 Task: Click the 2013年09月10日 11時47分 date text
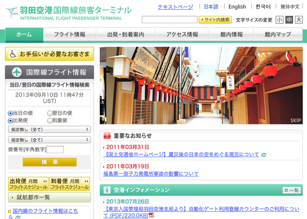[49, 97]
